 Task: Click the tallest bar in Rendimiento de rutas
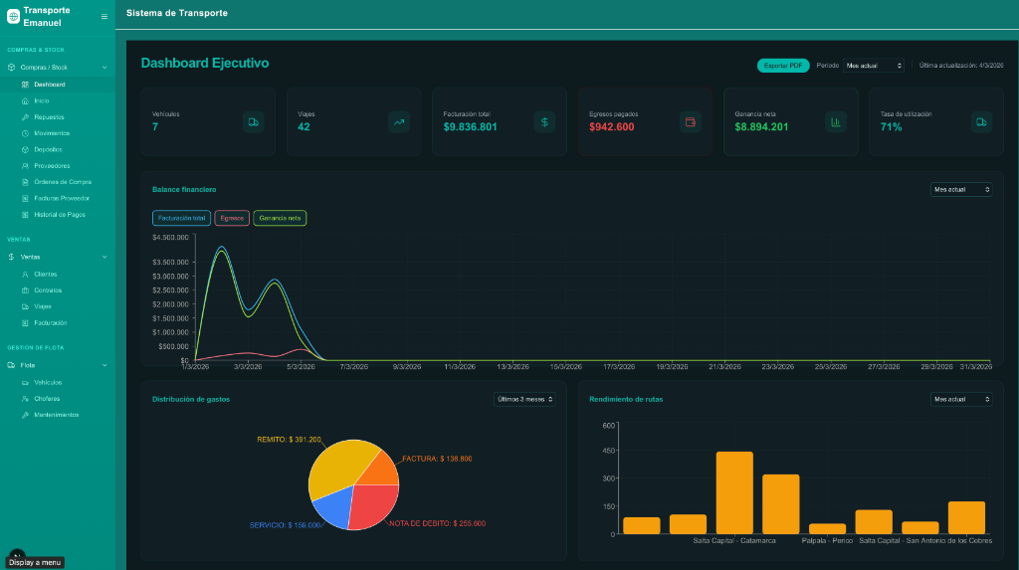(734, 492)
